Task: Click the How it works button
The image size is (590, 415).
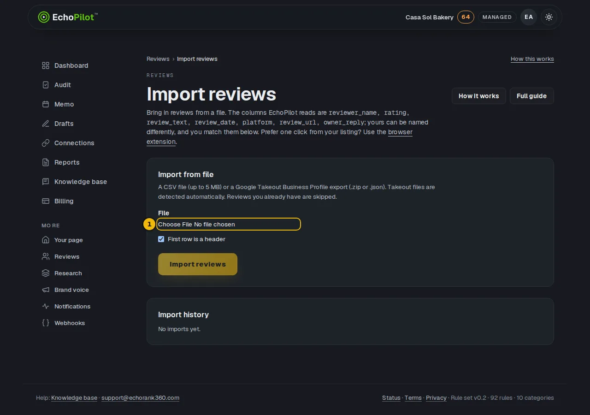Action: tap(478, 96)
